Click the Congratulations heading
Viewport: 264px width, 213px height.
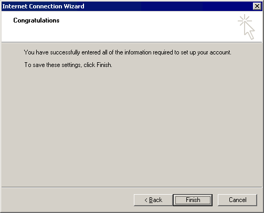click(36, 20)
